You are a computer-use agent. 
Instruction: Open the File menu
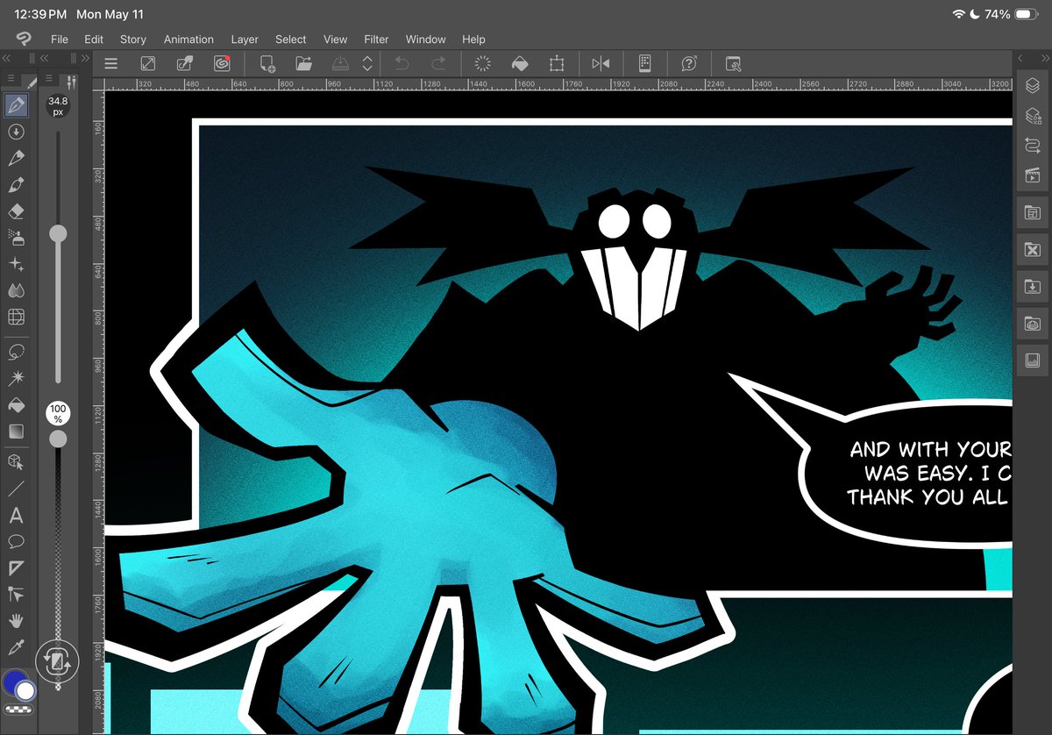(60, 39)
